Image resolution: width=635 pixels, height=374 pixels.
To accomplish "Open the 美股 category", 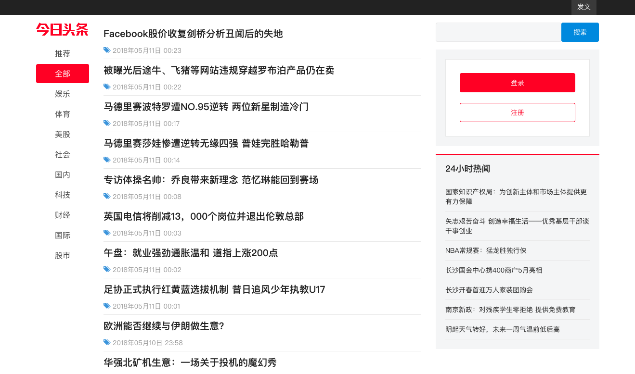I will pyautogui.click(x=63, y=134).
